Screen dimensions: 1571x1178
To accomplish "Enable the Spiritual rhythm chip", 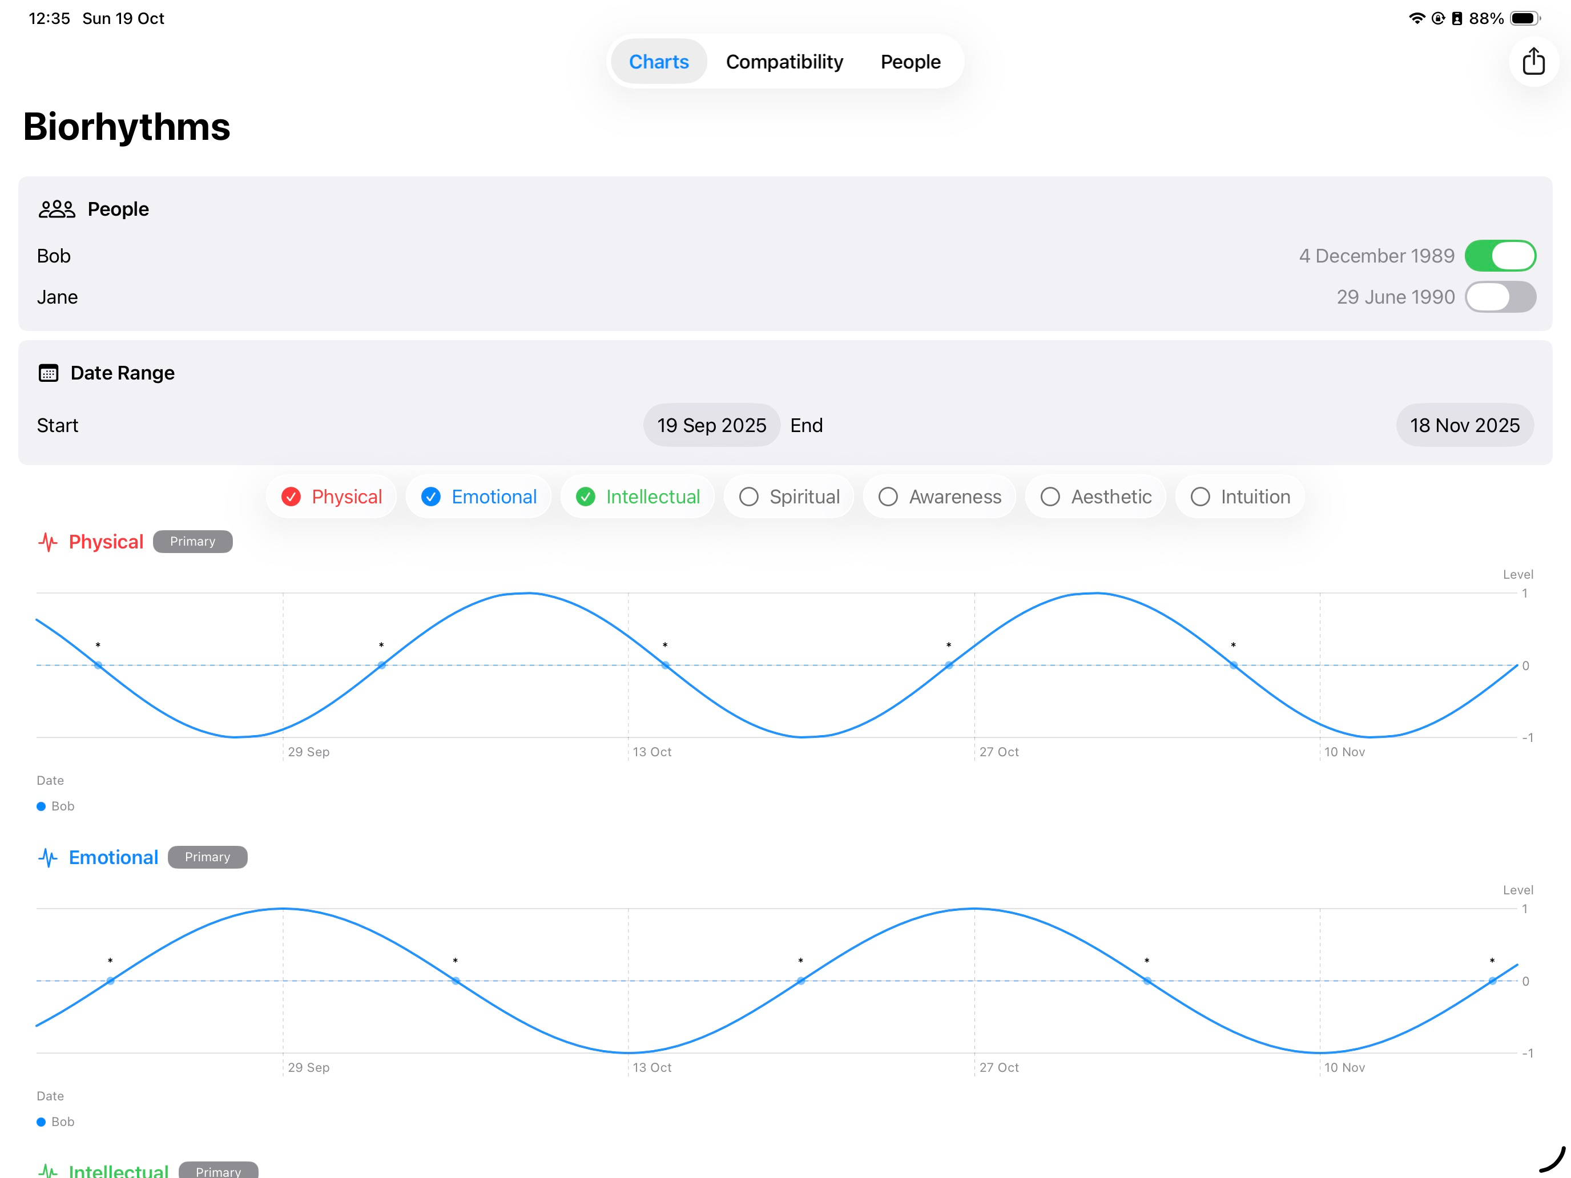I will [788, 497].
